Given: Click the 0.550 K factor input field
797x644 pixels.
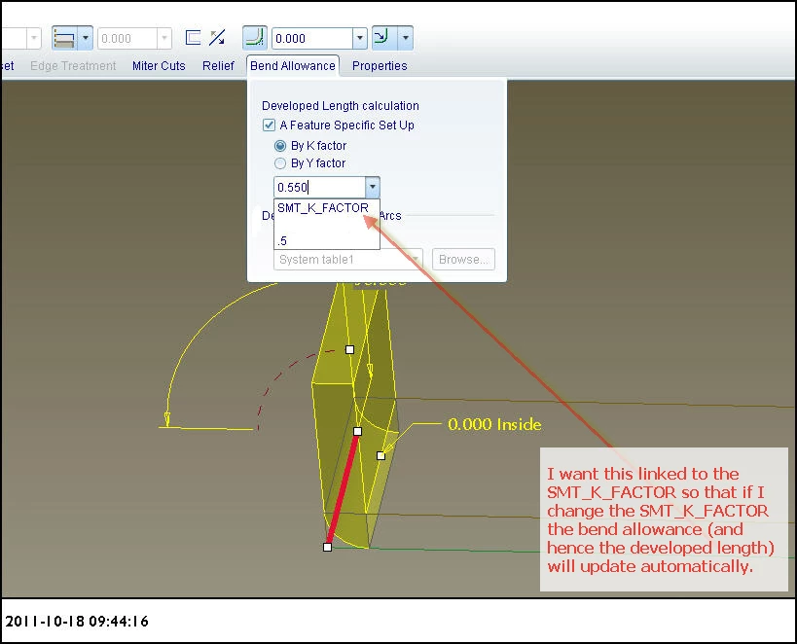Looking at the screenshot, I should (320, 187).
